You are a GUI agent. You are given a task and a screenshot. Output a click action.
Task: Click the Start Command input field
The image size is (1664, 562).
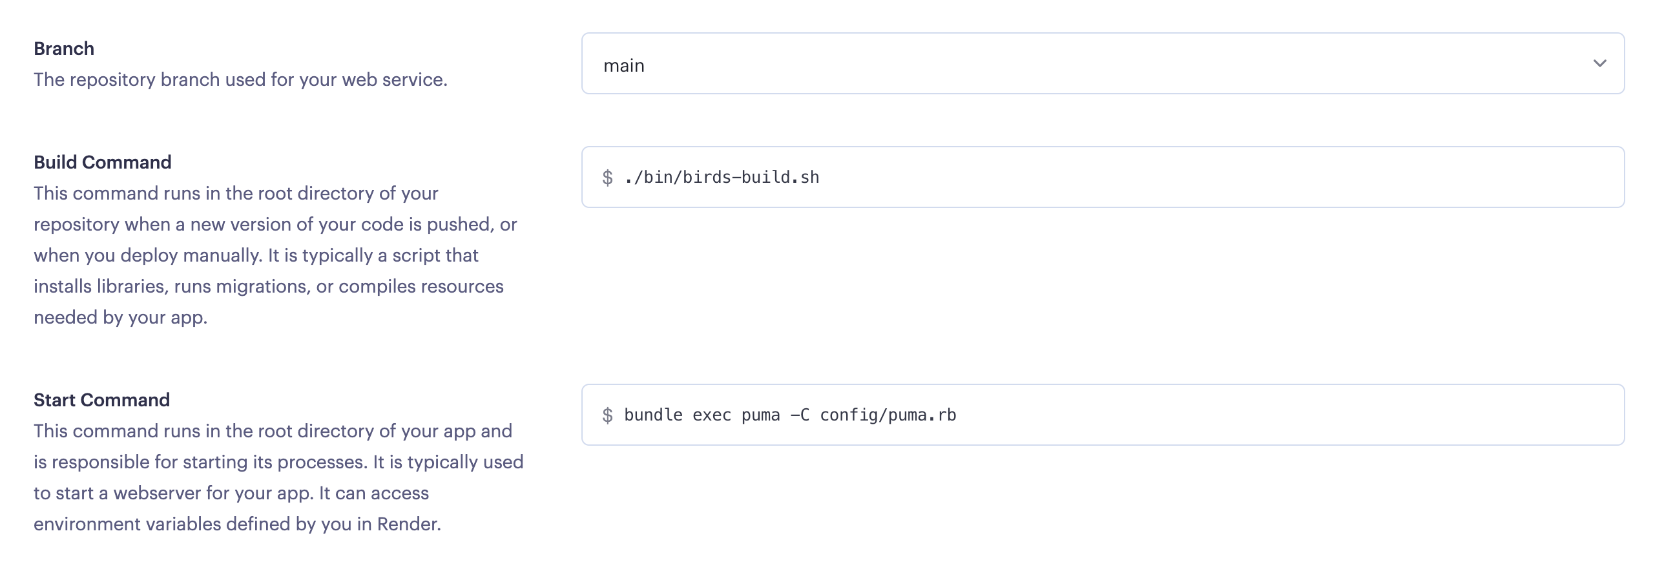click(x=1098, y=415)
